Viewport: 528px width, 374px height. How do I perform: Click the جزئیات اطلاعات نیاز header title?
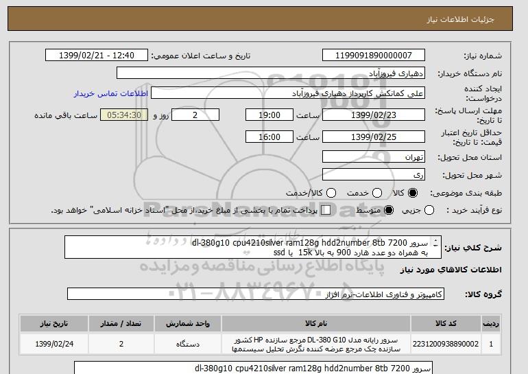pyautogui.click(x=460, y=19)
